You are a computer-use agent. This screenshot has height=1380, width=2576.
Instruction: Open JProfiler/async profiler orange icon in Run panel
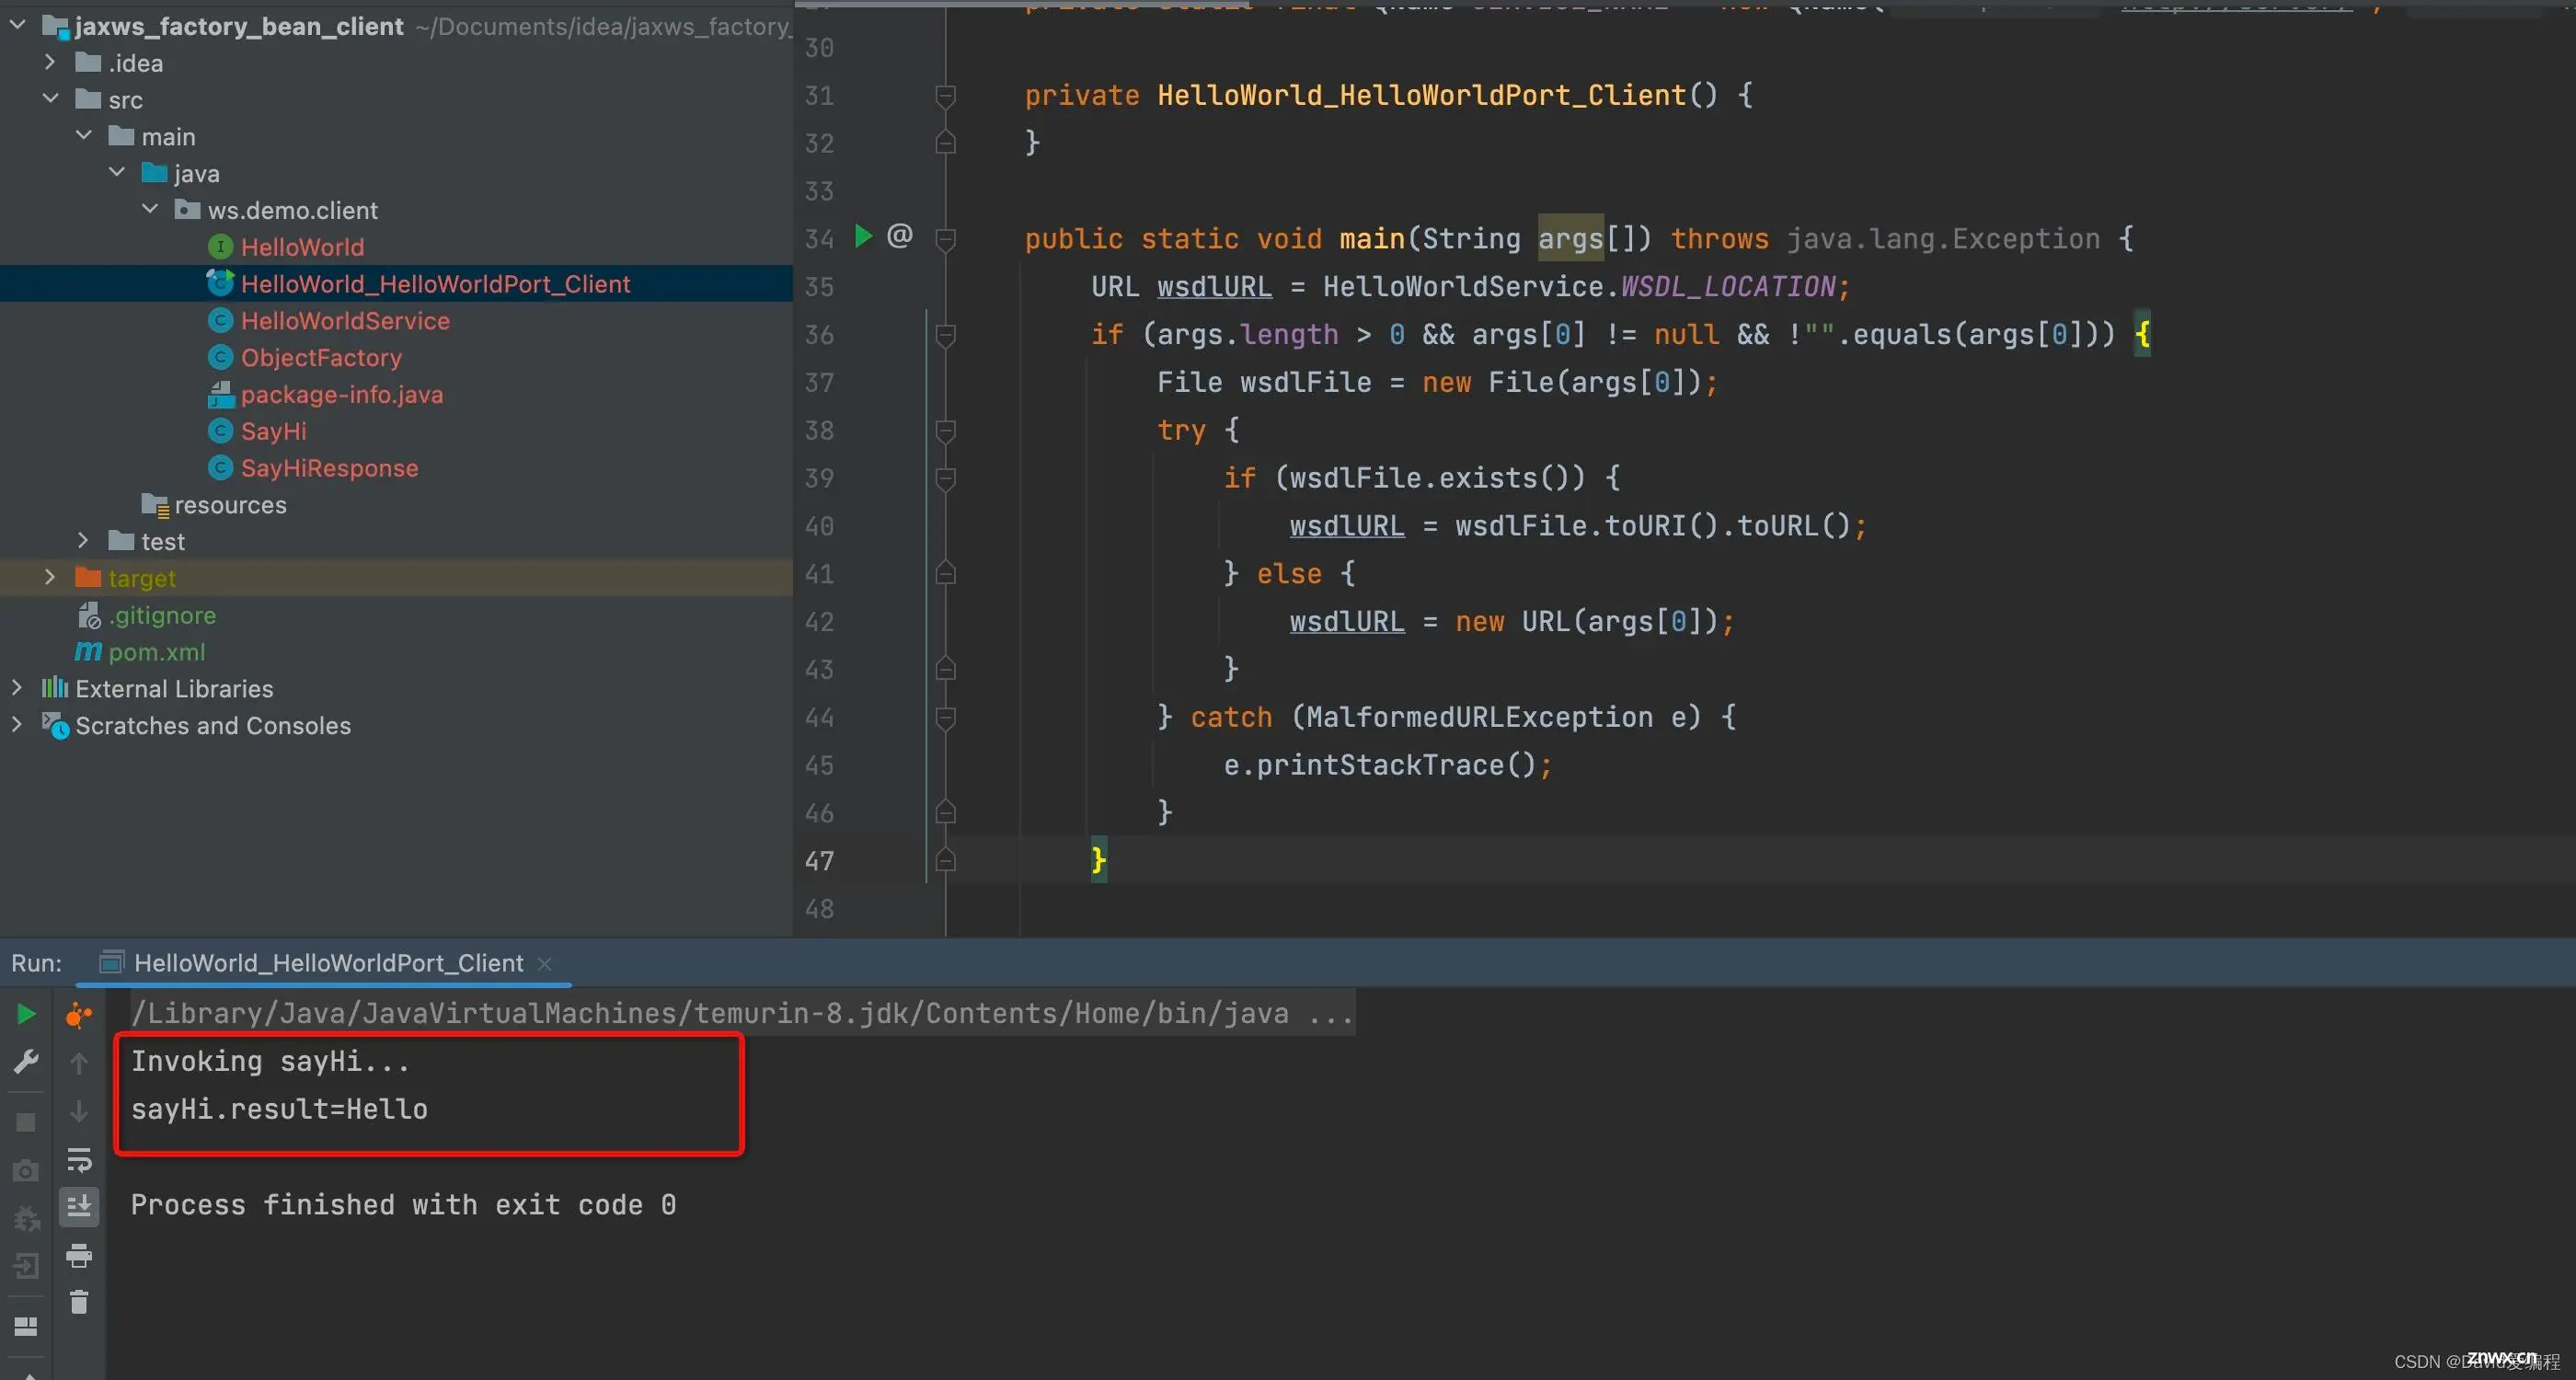click(79, 1014)
